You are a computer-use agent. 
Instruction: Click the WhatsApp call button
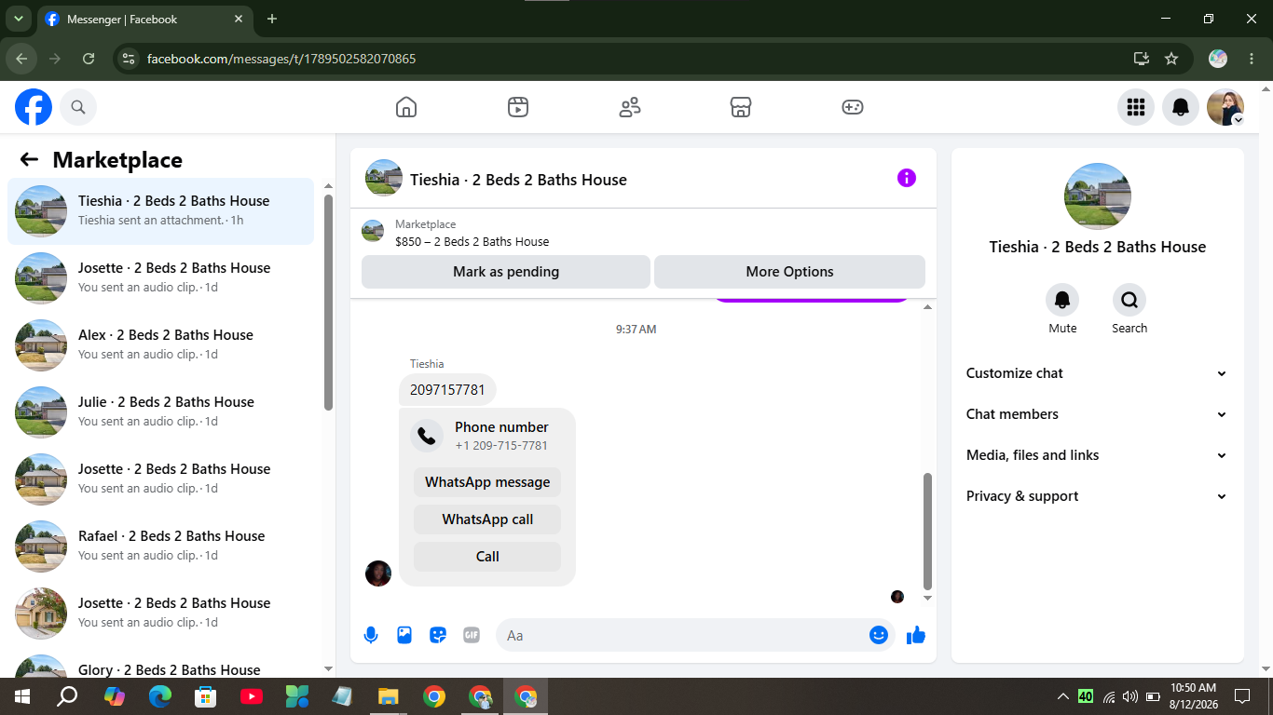click(487, 519)
